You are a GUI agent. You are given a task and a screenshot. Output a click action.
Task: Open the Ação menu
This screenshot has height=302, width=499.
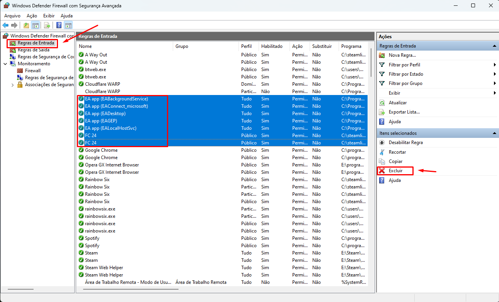point(32,16)
